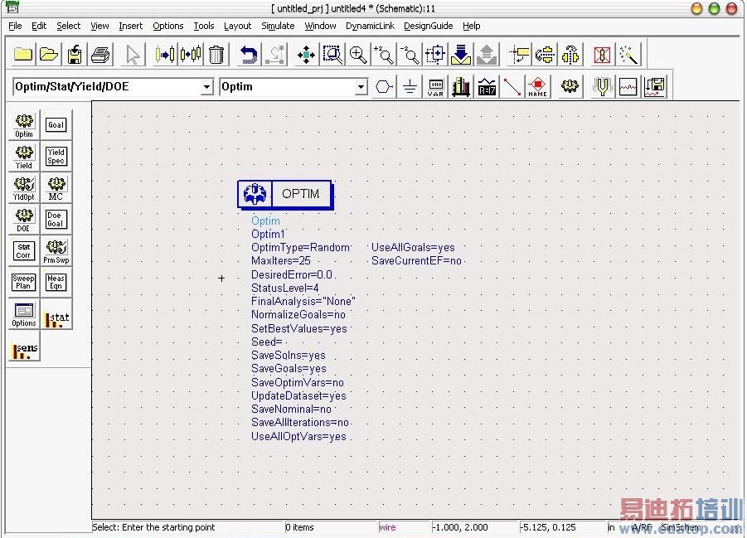Zoom in by two icon
The width and height of the screenshot is (747, 538).
384,55
